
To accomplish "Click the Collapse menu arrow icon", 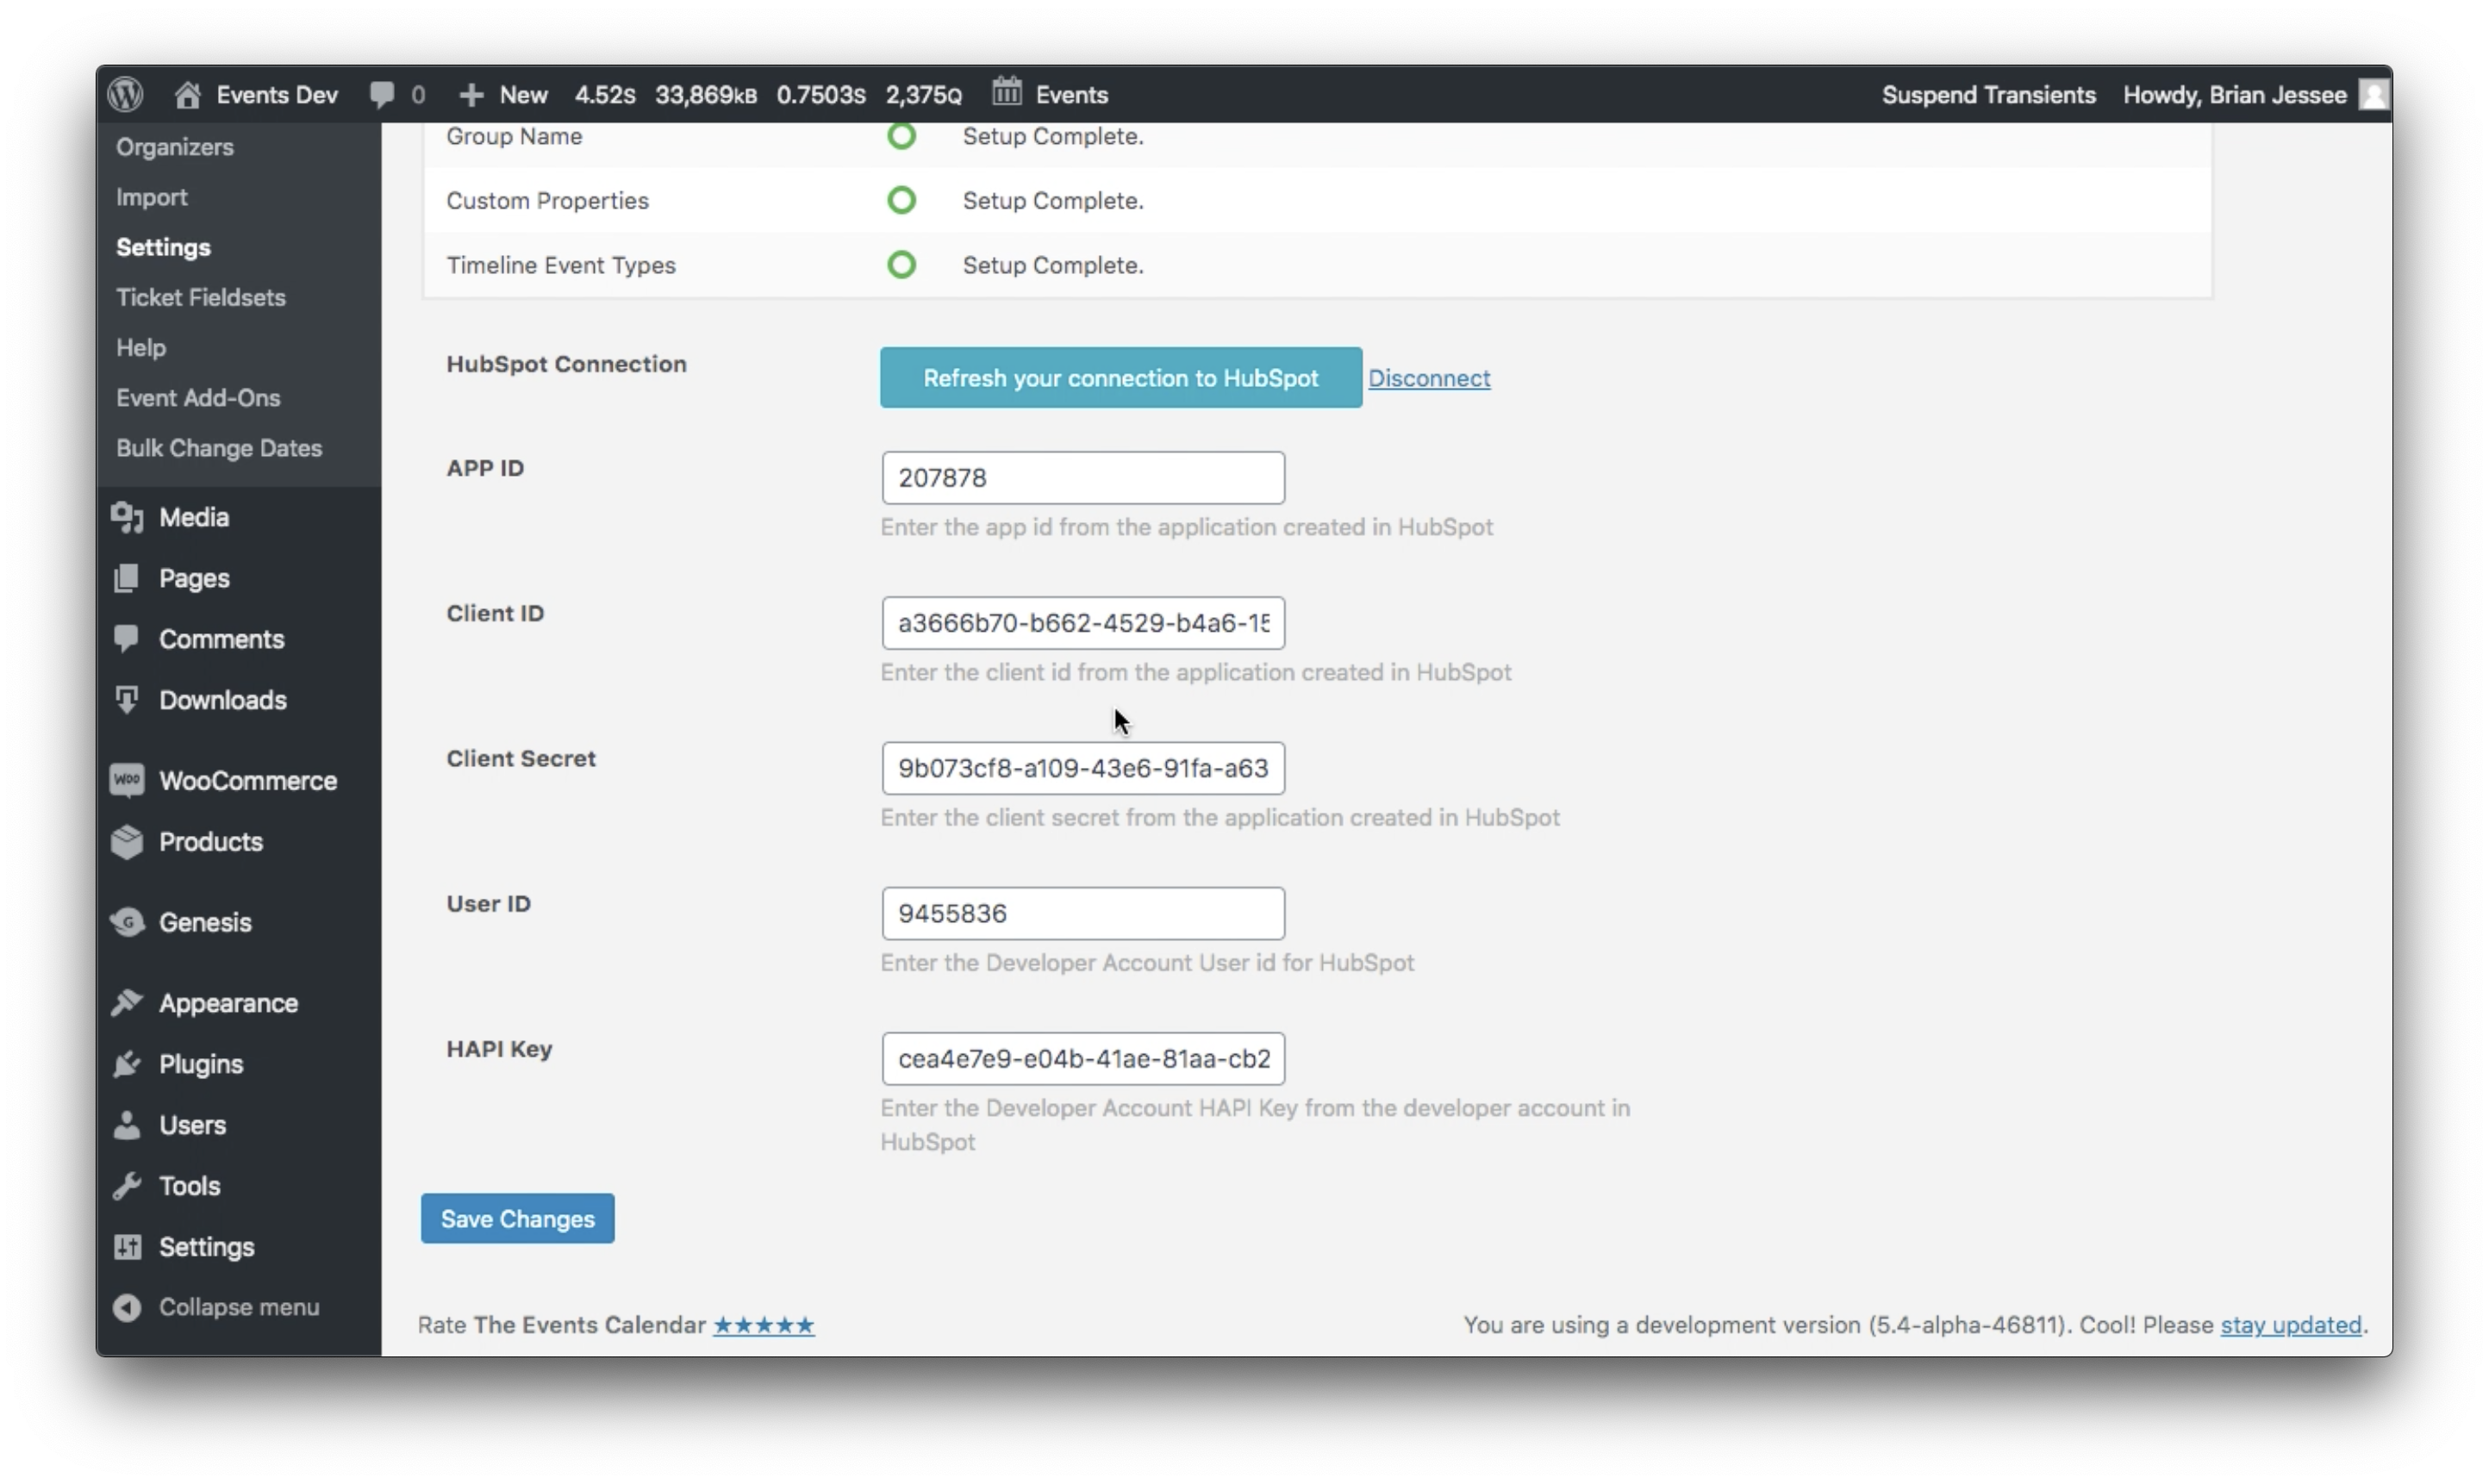I will (127, 1308).
